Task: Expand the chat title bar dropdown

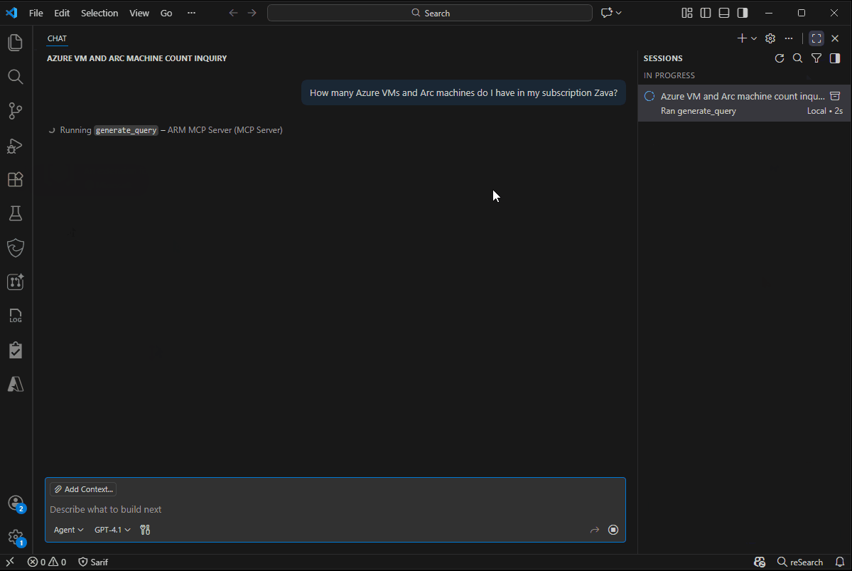Action: click(x=618, y=13)
